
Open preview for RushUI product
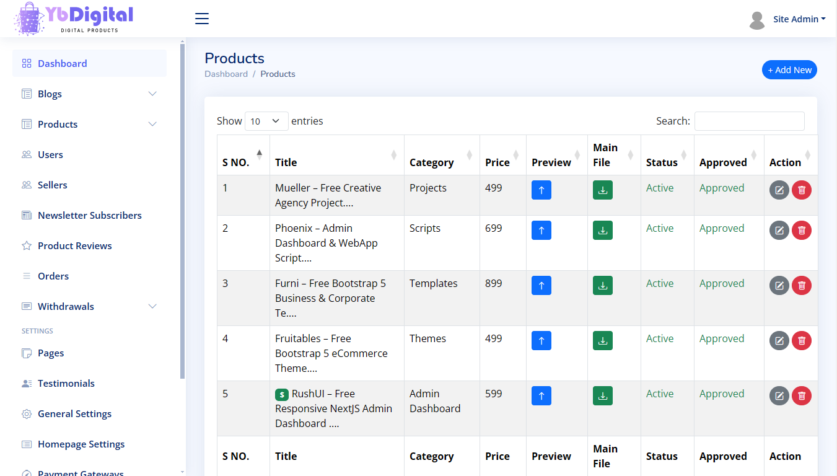coord(541,396)
